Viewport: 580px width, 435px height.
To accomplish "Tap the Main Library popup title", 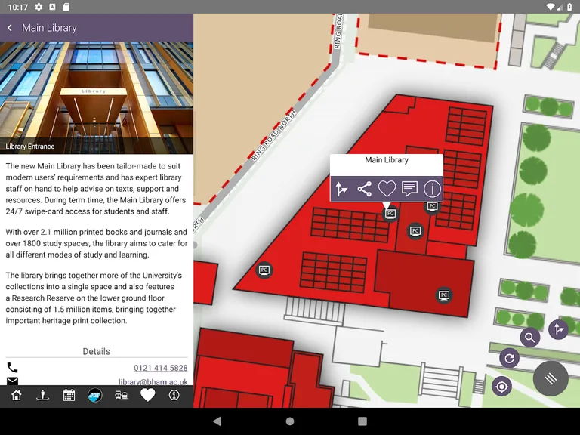I will coord(387,160).
